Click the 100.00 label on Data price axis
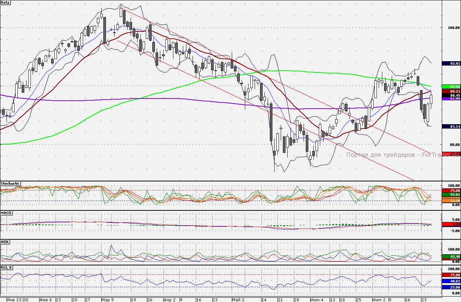461x302 pixels. (453, 28)
